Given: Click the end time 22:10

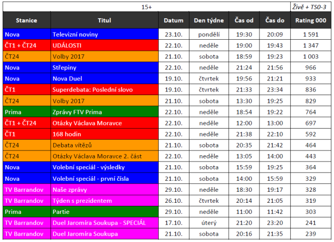Looking at the screenshot, I should coord(275,134).
